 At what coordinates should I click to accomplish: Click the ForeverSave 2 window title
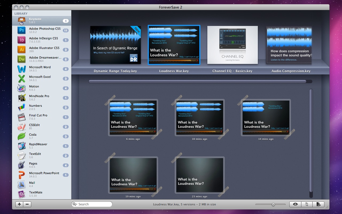pyautogui.click(x=171, y=7)
